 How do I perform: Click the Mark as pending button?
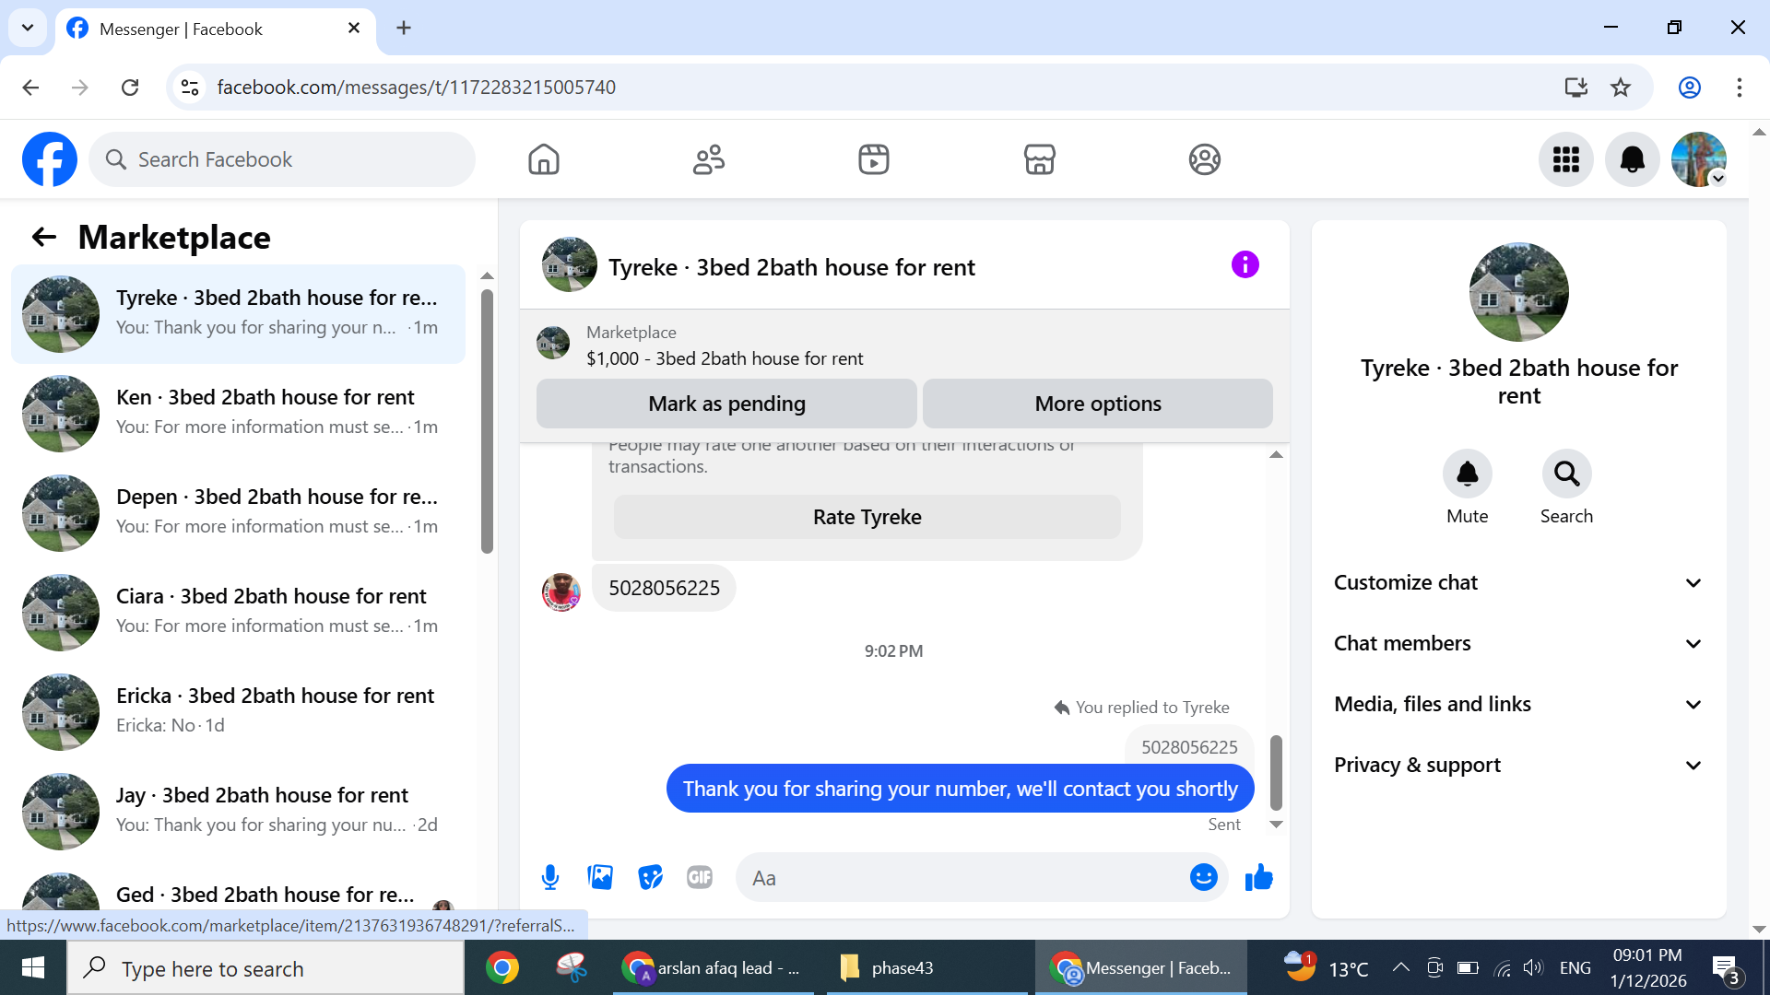tap(726, 404)
